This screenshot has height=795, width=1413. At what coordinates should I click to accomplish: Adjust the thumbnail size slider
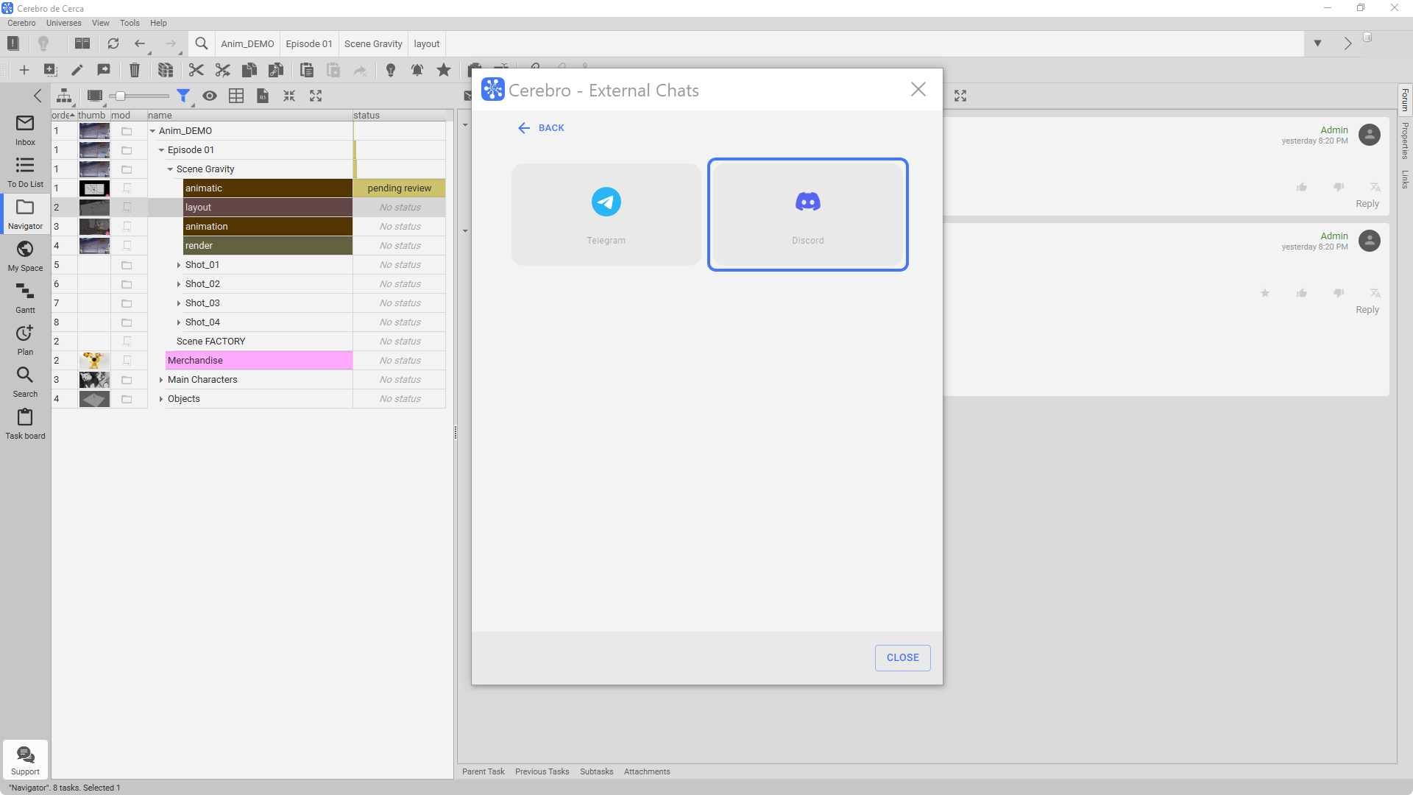click(x=120, y=96)
